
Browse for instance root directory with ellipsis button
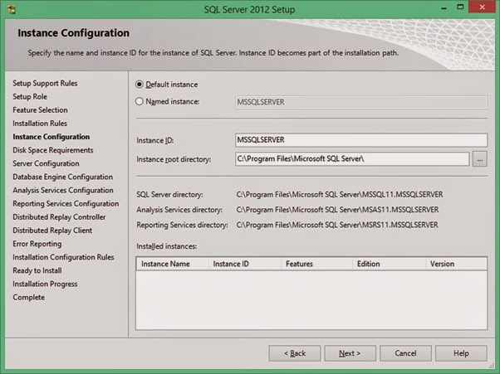click(479, 159)
